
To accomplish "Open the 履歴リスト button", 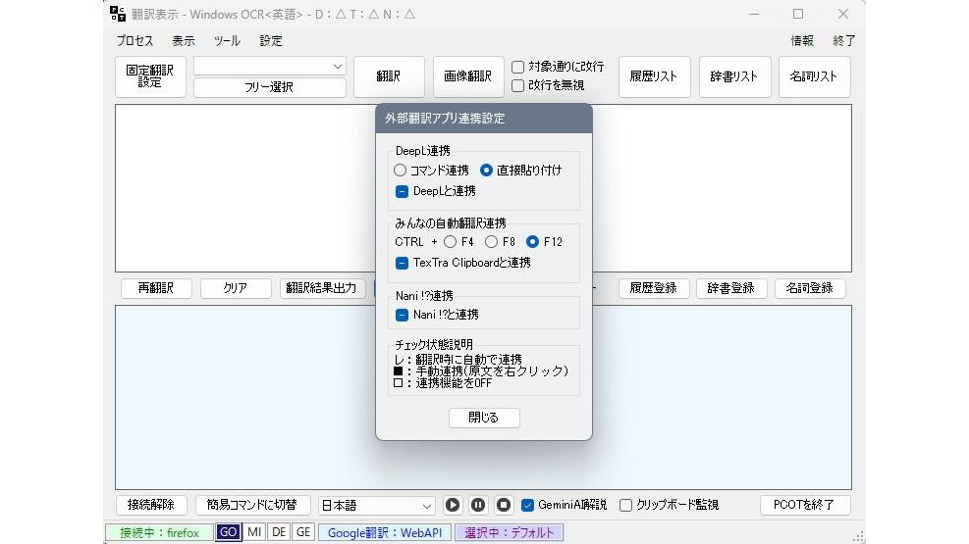I will [x=655, y=76].
